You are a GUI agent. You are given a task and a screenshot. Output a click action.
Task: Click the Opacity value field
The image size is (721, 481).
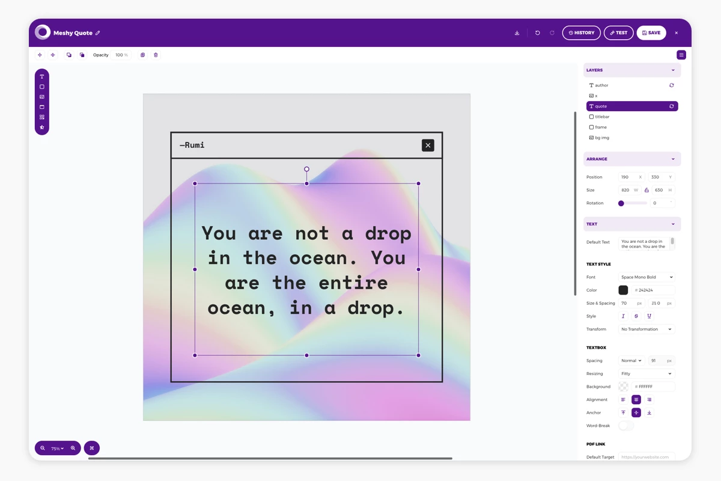coord(121,55)
